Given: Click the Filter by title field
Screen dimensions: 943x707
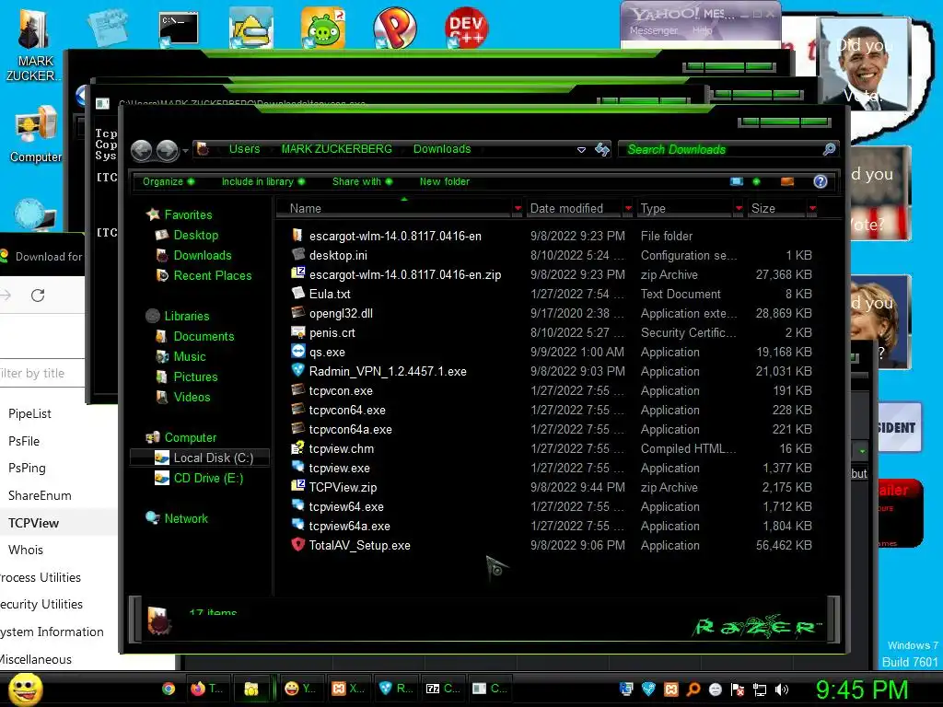Looking at the screenshot, I should pyautogui.click(x=42, y=374).
